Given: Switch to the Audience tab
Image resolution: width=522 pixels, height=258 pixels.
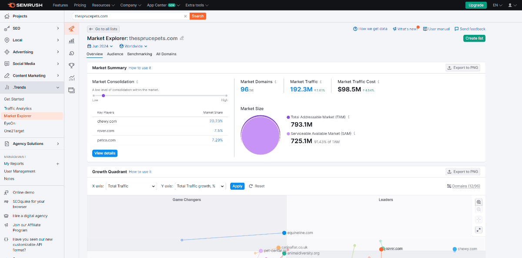Looking at the screenshot, I should point(115,54).
